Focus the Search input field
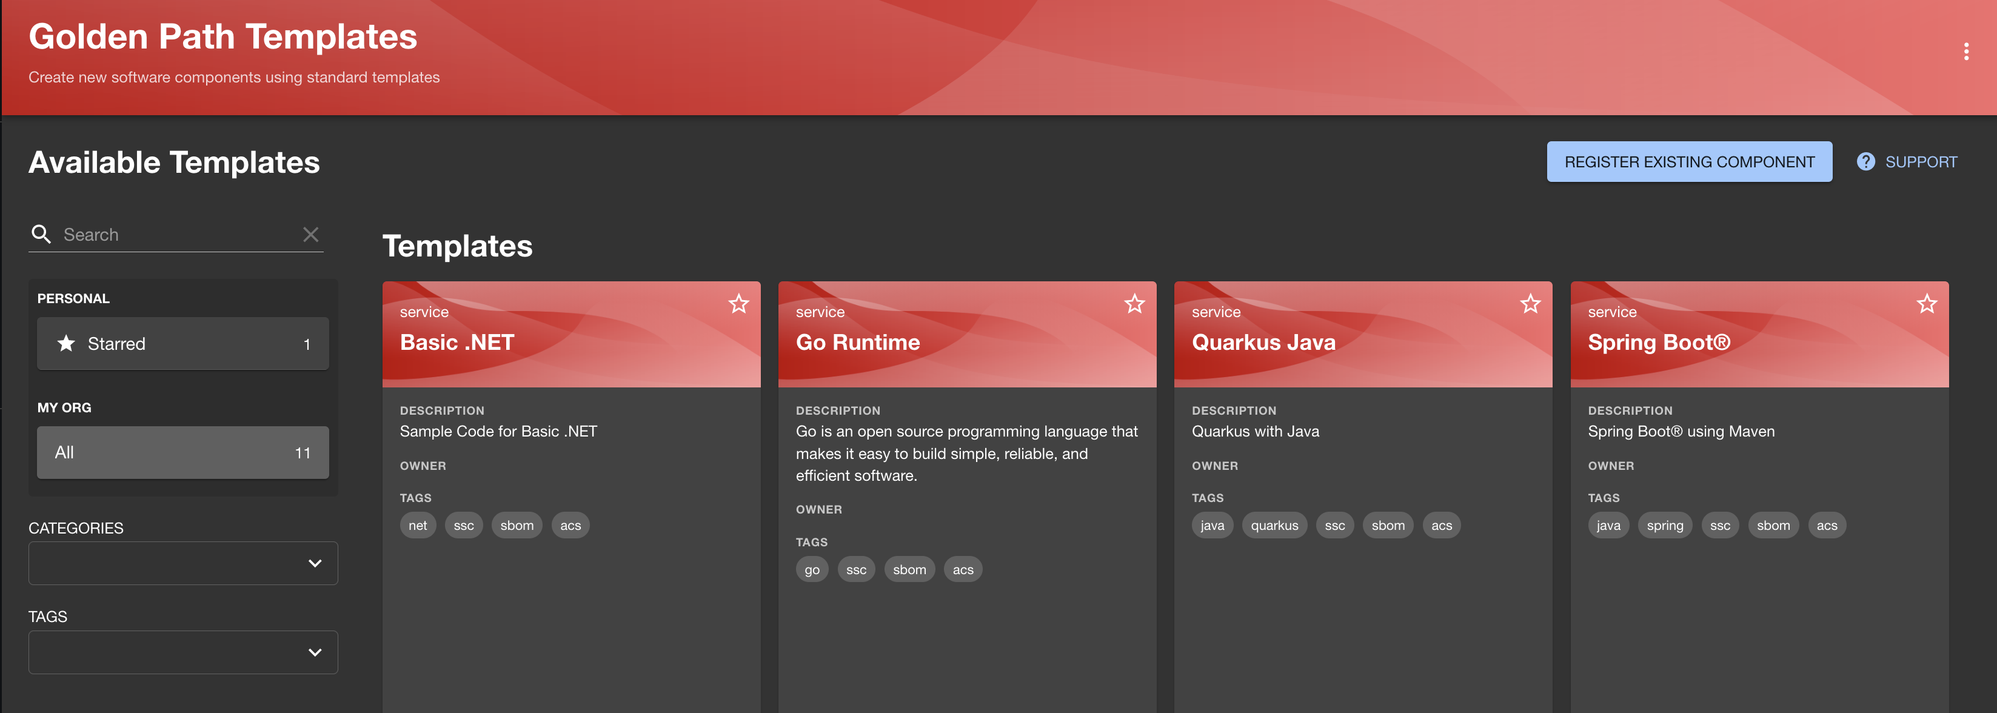The image size is (1997, 713). (x=177, y=235)
